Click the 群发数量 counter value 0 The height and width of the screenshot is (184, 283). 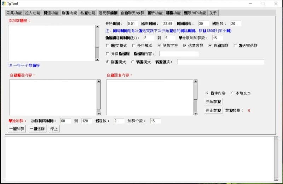pos(249,110)
